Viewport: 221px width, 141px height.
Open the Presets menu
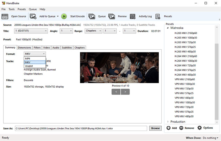[x=22, y=9]
